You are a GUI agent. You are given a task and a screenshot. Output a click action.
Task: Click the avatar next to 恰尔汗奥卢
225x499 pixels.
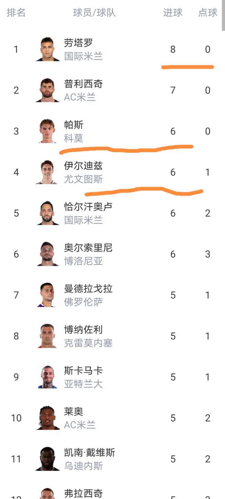point(48,213)
